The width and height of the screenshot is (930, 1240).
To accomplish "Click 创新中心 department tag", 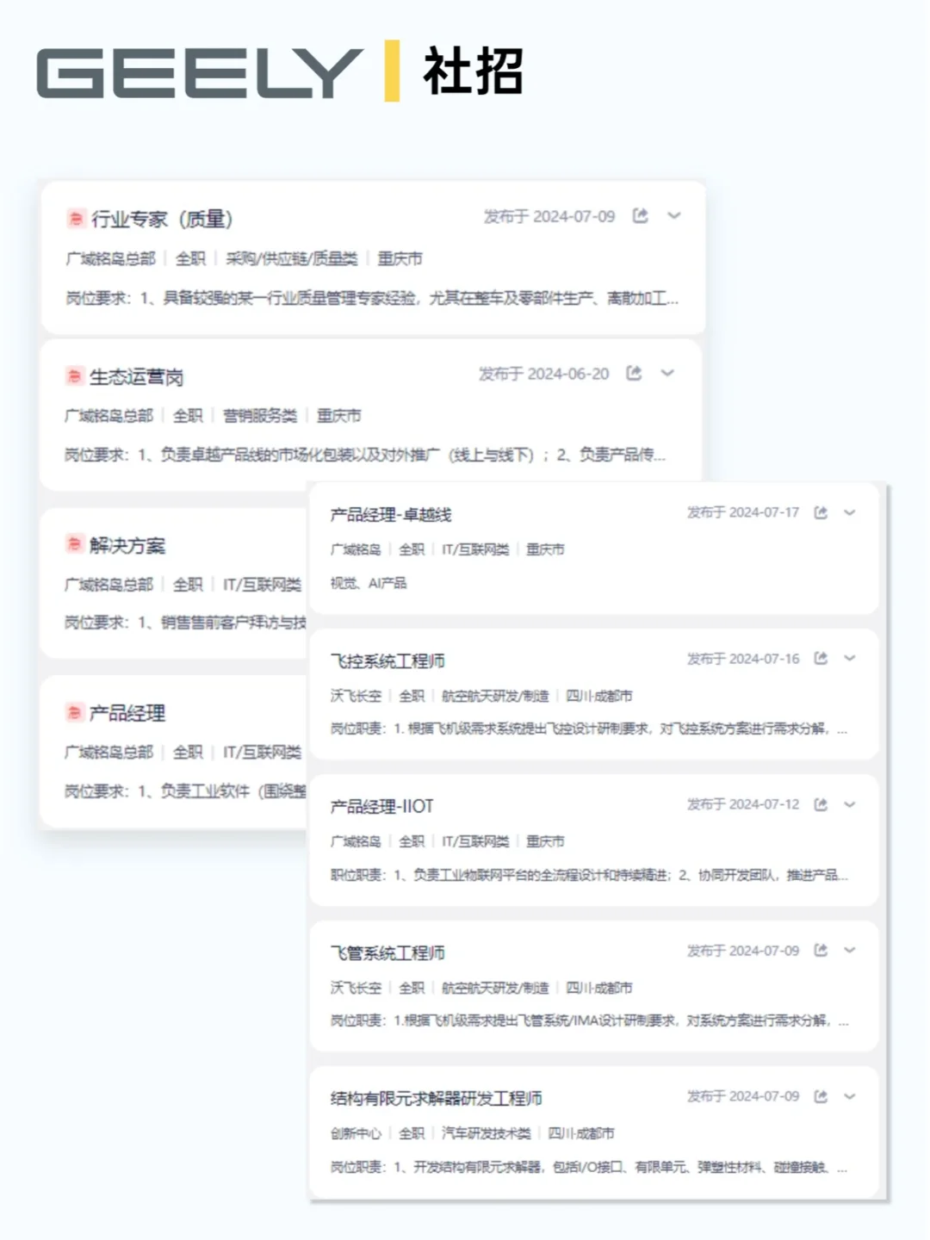I will pyautogui.click(x=356, y=1133).
